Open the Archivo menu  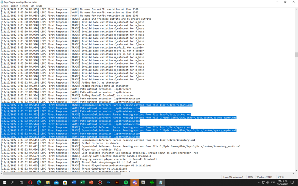(x=5, y=6)
